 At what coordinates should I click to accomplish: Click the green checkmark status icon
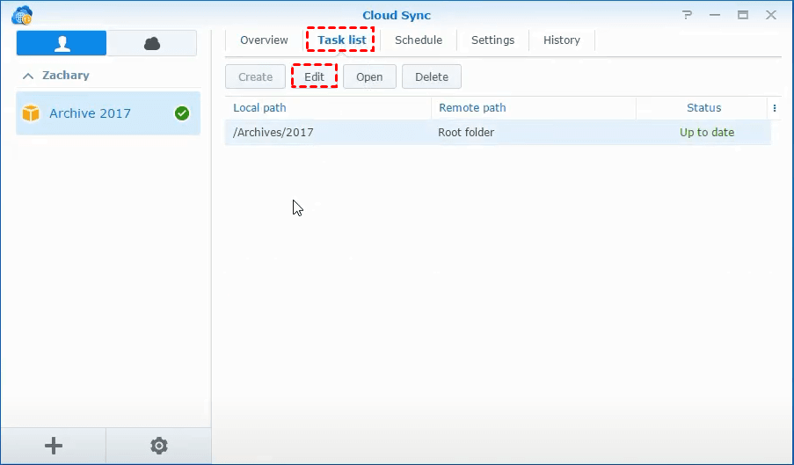182,113
